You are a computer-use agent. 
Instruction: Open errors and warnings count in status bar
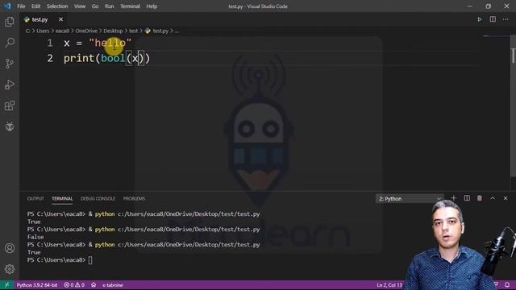[74, 285]
